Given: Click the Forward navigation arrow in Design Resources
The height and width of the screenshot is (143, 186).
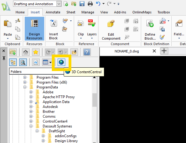Looking at the screenshot, I should click(x=61, y=52).
